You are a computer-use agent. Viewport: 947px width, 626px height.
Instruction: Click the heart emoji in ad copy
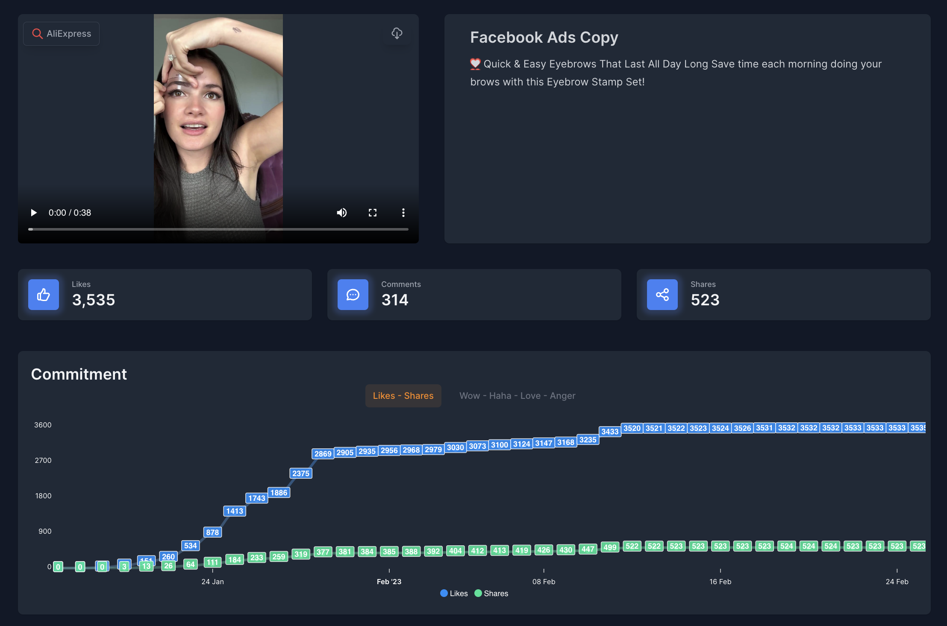tap(475, 64)
